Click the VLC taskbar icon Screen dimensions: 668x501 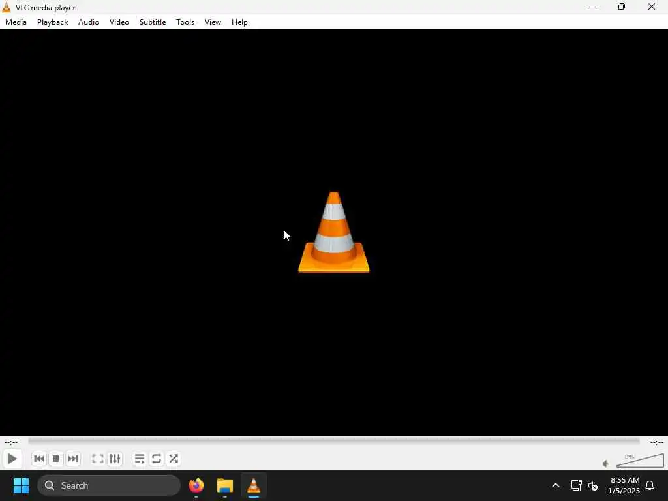tap(254, 485)
